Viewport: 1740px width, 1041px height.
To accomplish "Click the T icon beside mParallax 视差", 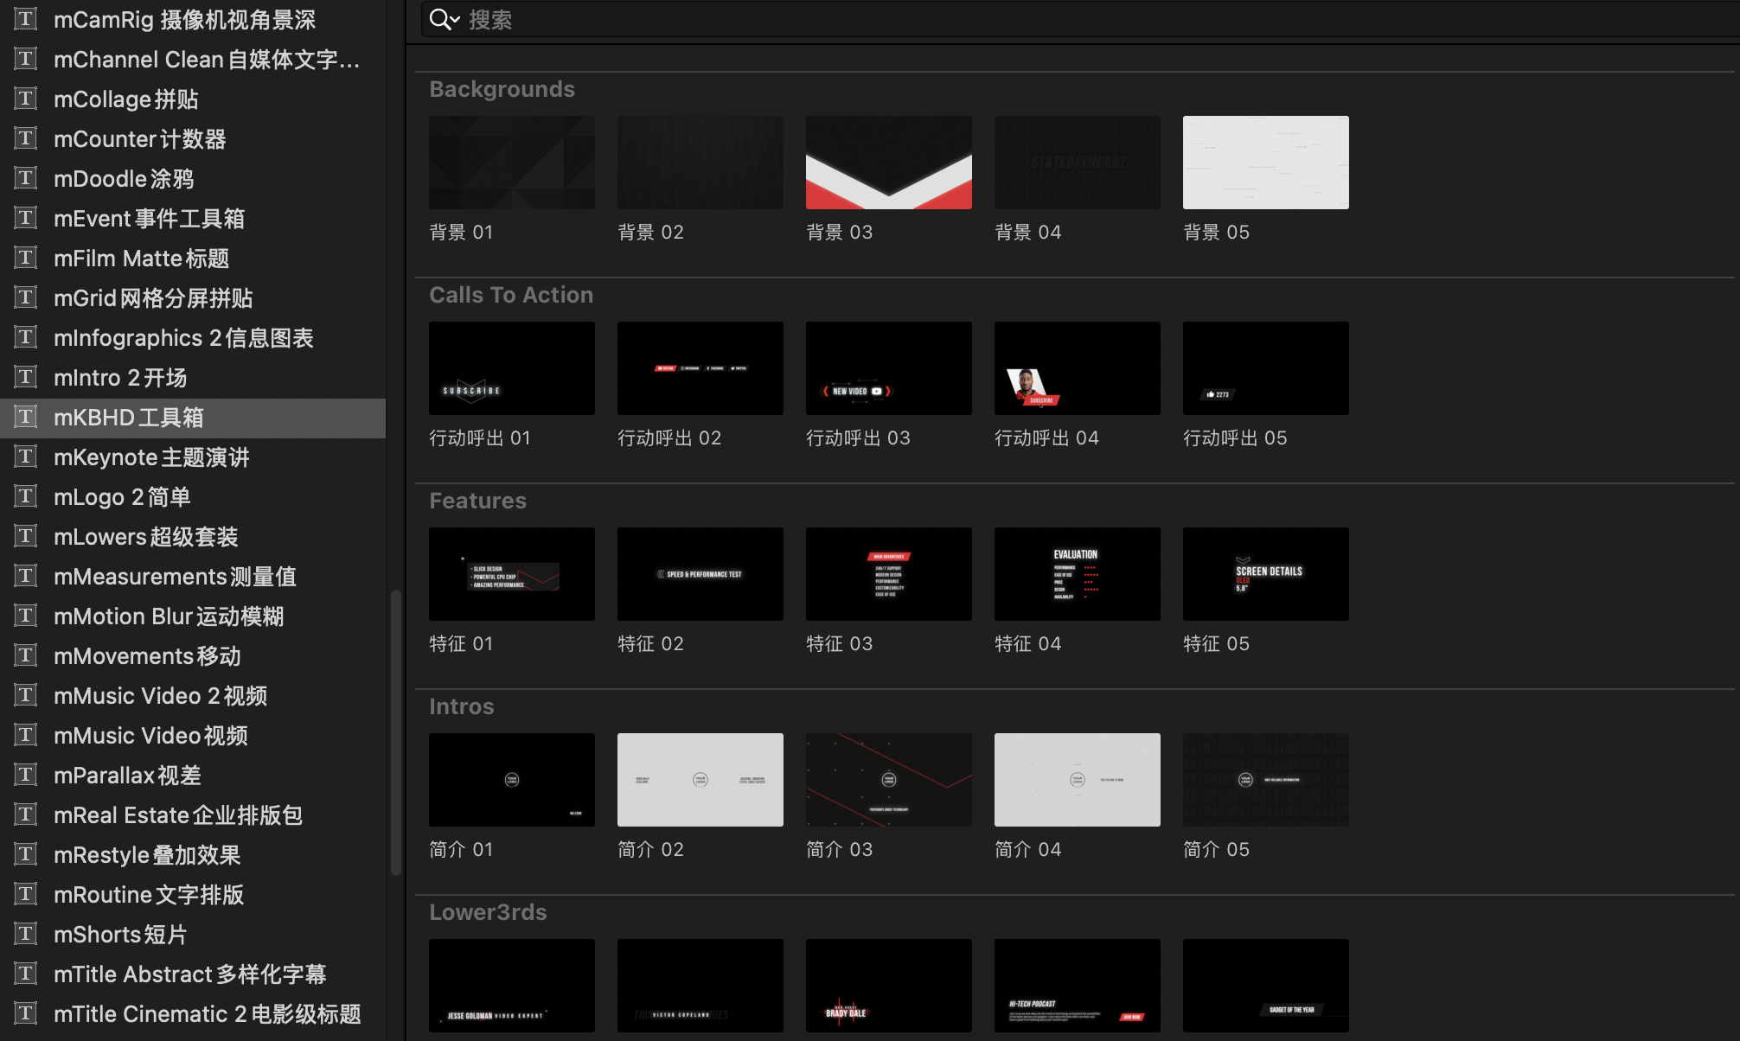I will [26, 775].
